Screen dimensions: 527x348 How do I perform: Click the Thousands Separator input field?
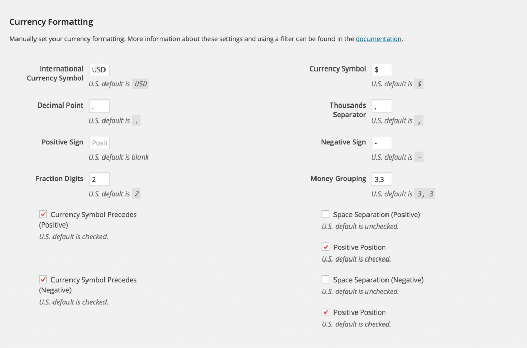click(x=381, y=106)
